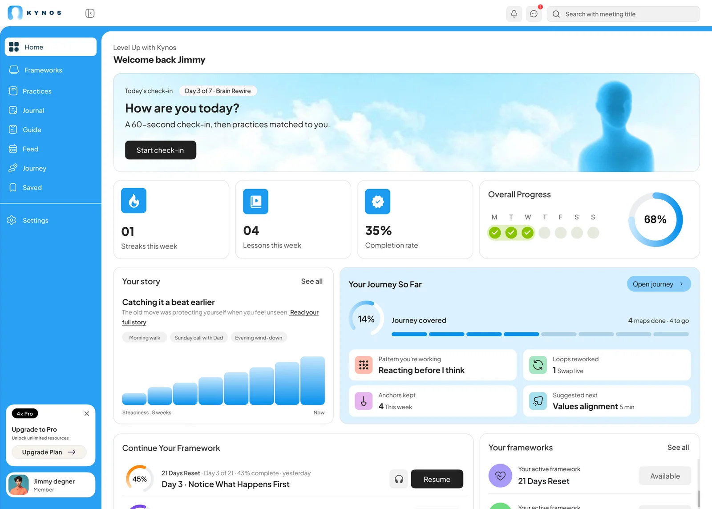Click the 21 Days Reset heart icon
The width and height of the screenshot is (712, 509).
(500, 476)
